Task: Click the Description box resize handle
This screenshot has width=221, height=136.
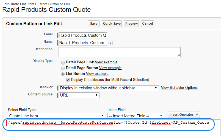Action: click(x=179, y=55)
